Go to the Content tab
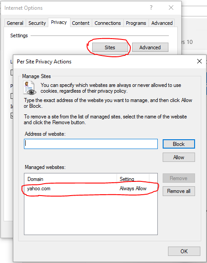The height and width of the screenshot is (263, 207). coord(81,23)
